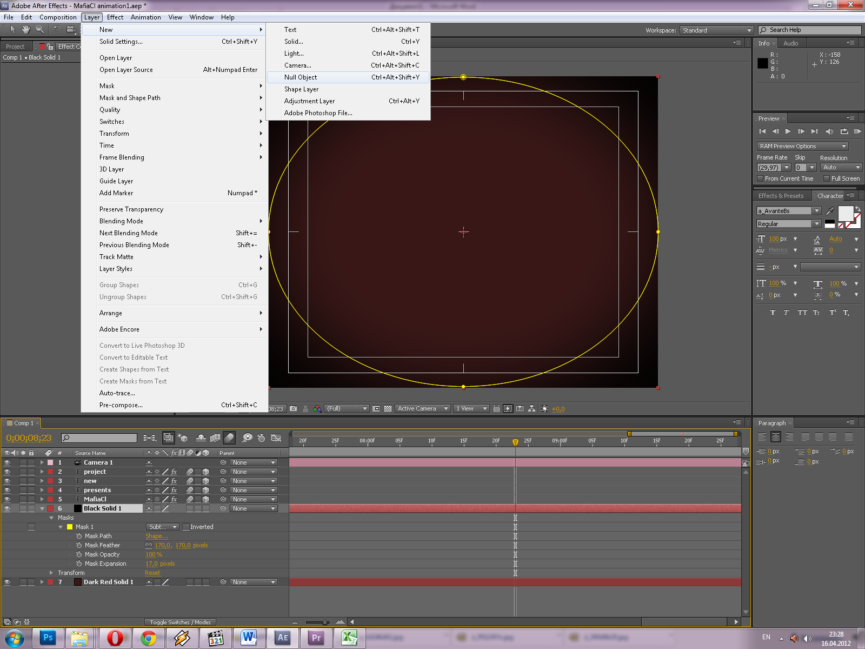Apply Faux Italic in Character panel
865x649 pixels.
tap(786, 313)
